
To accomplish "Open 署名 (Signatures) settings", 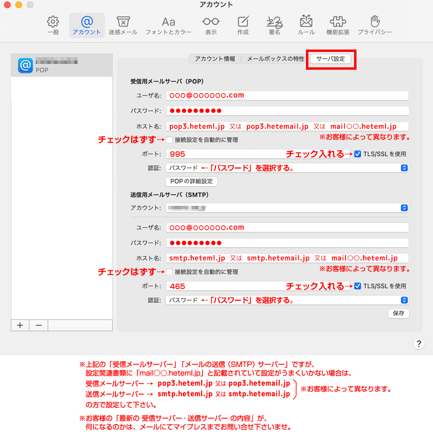I will [274, 25].
